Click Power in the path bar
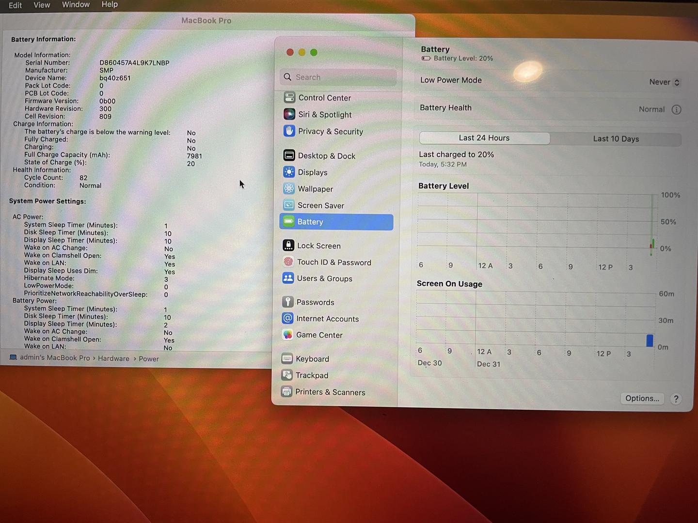 point(149,359)
